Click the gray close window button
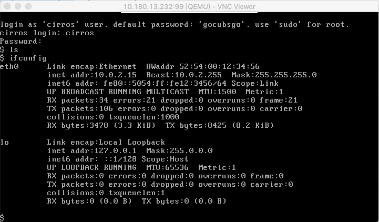The width and height of the screenshot is (379, 222). point(7,6)
